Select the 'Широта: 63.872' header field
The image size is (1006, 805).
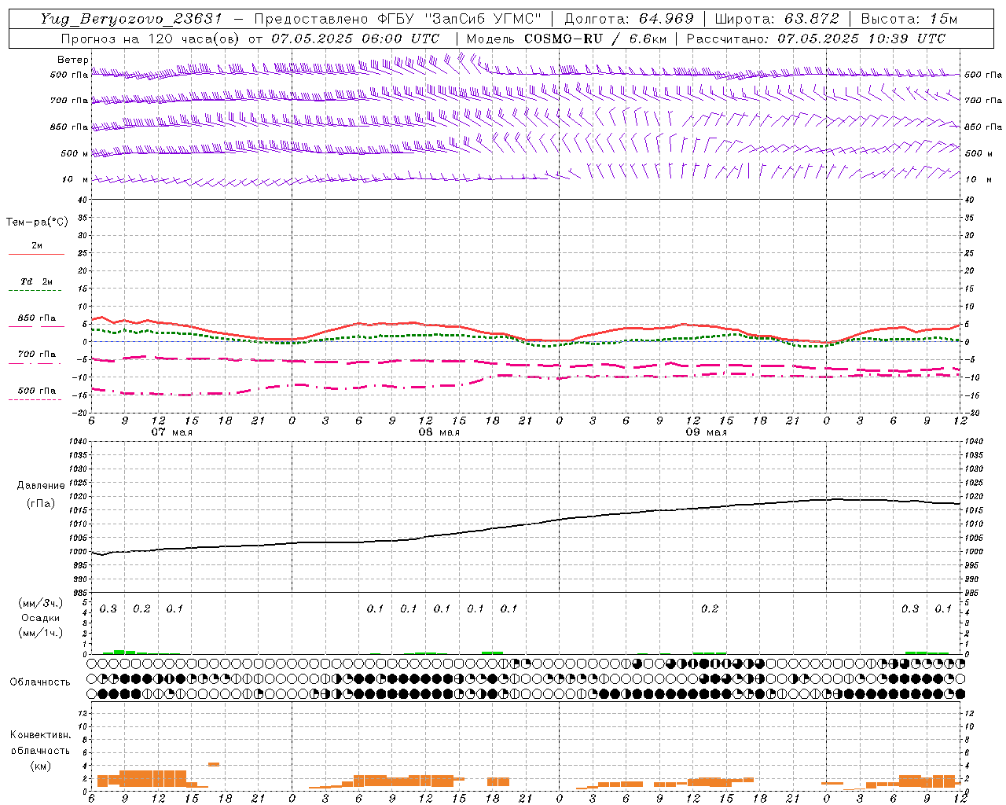(x=777, y=19)
